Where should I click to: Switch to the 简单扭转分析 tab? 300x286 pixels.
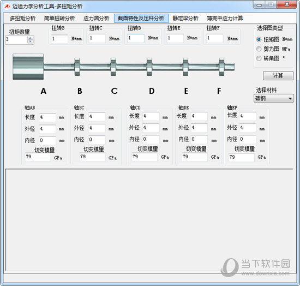[59, 19]
